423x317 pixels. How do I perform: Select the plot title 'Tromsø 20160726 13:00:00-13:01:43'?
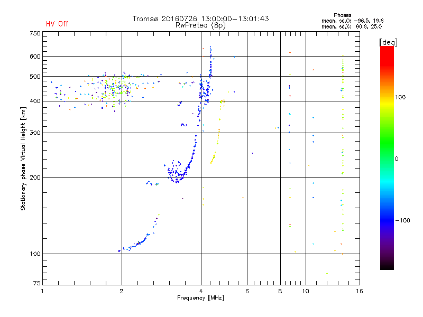tap(200, 18)
